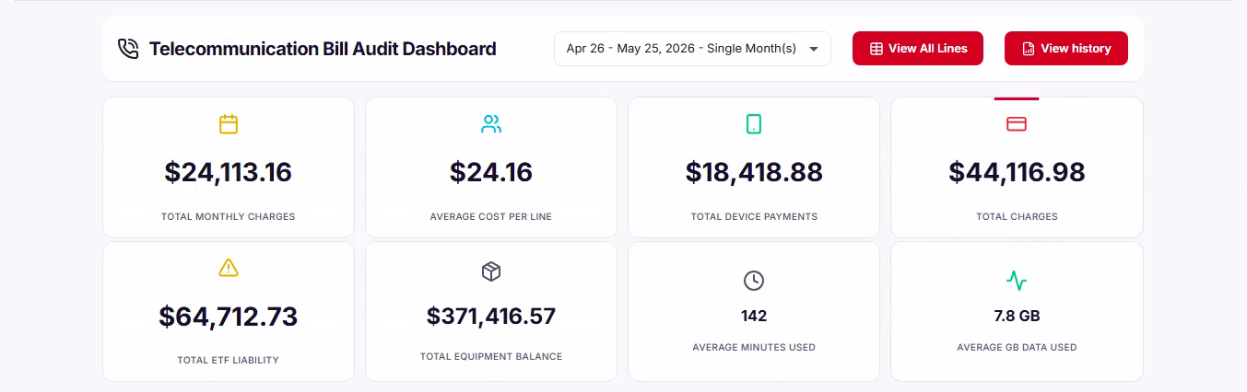The height and width of the screenshot is (392, 1247).
Task: Select the $44,116.98 total charges value
Action: (1017, 172)
